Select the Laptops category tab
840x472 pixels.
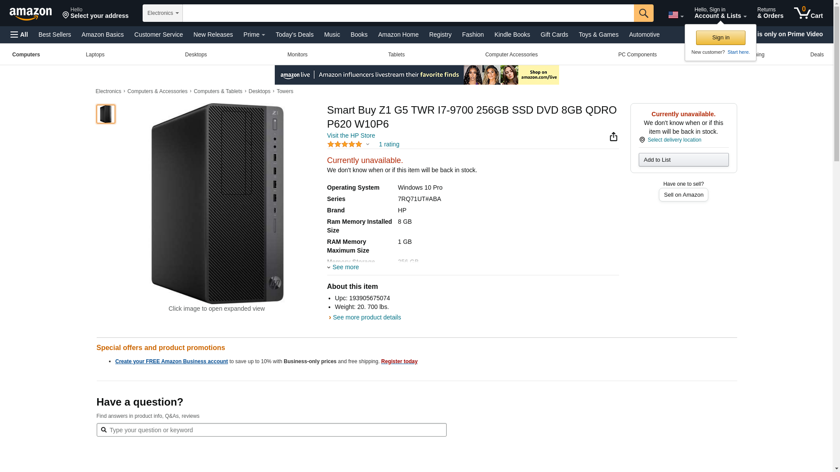[95, 55]
